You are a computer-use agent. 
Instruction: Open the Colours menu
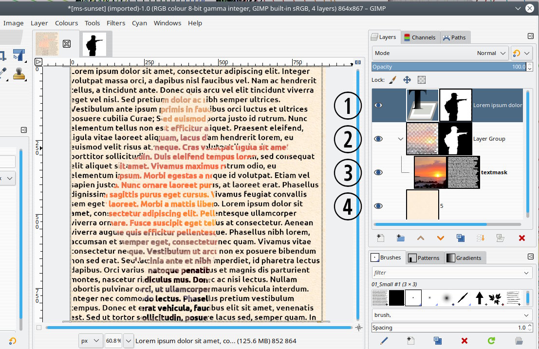click(66, 23)
